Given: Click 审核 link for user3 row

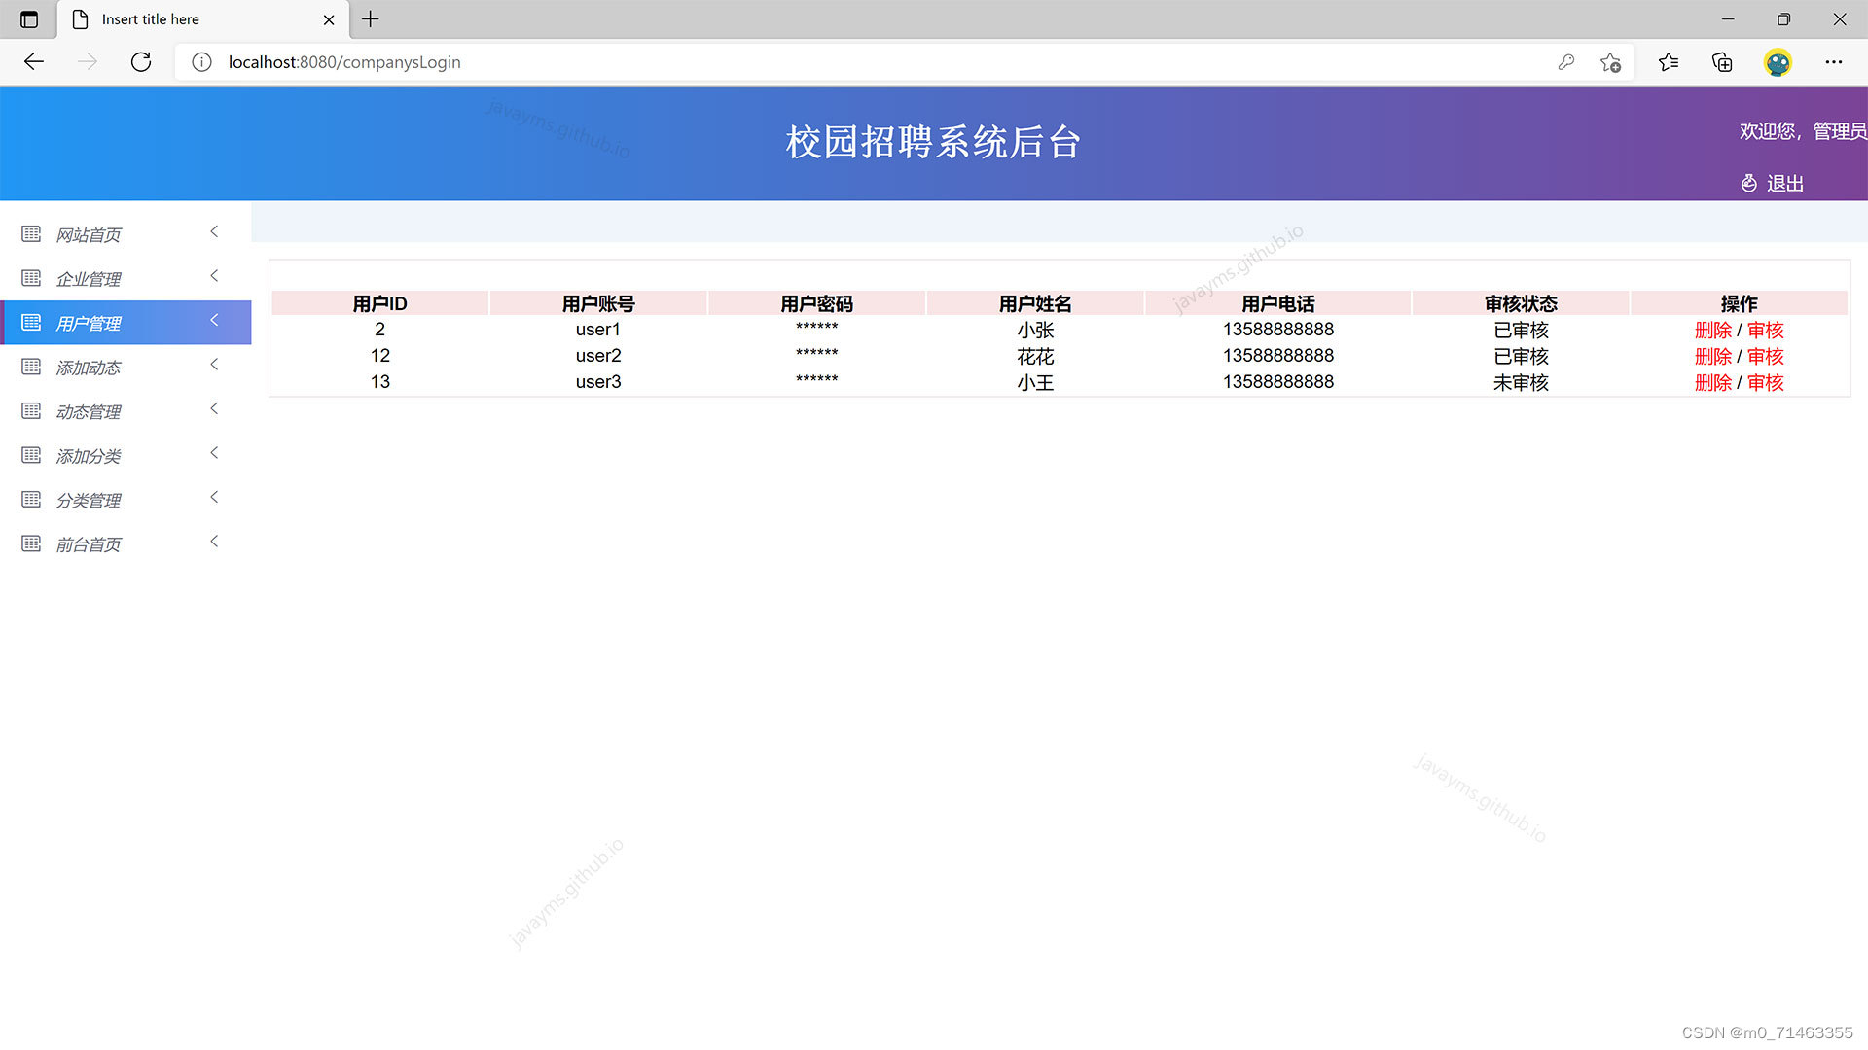Looking at the screenshot, I should coord(1765,383).
